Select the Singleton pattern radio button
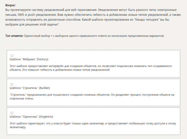 (12, 113)
